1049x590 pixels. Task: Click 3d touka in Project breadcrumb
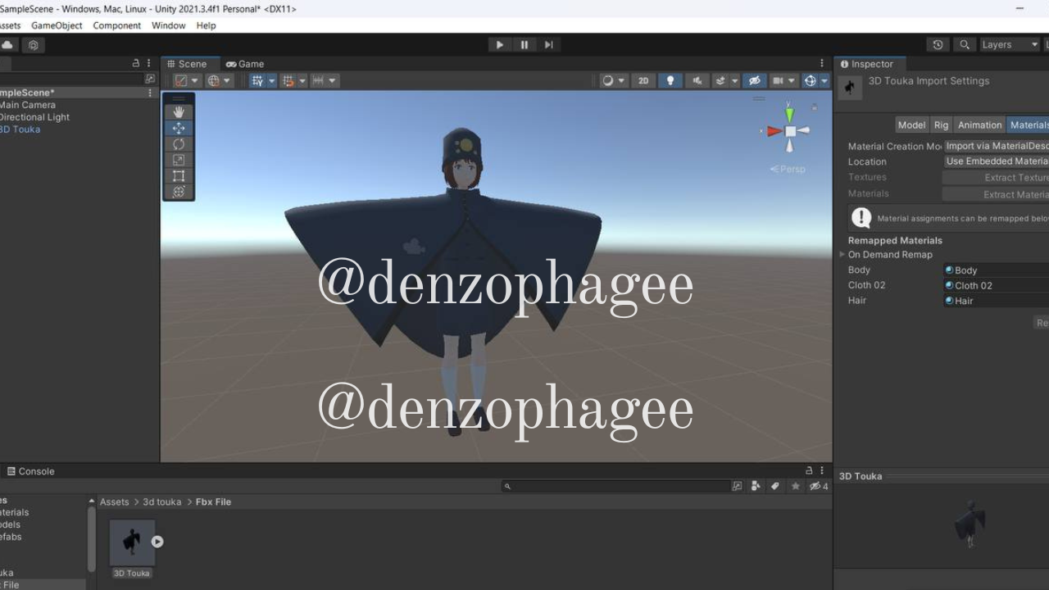[x=162, y=501]
